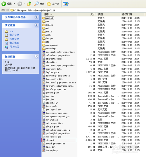The height and width of the screenshot is (157, 146).
Task: Click the jvm.hprof.txt text file icon
Action: 44,109
